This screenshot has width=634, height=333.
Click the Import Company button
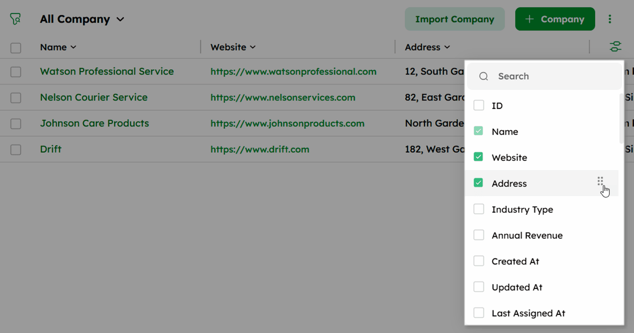click(454, 19)
